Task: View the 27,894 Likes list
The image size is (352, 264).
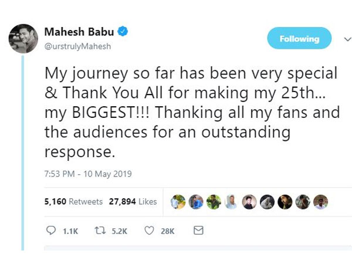Action: [133, 202]
